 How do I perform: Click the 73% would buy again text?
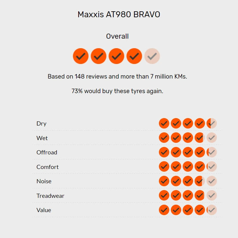click(x=117, y=91)
